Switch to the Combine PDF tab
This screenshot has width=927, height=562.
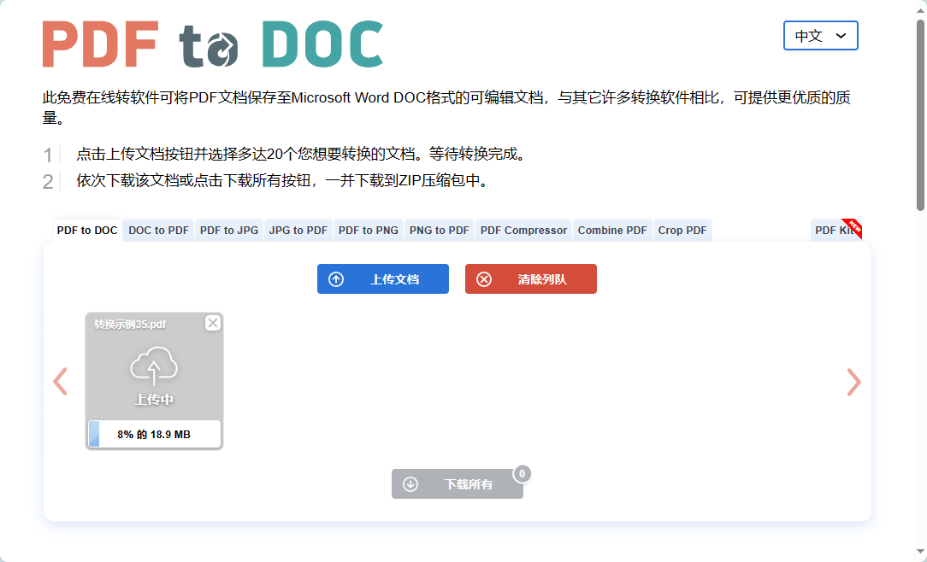coord(611,230)
